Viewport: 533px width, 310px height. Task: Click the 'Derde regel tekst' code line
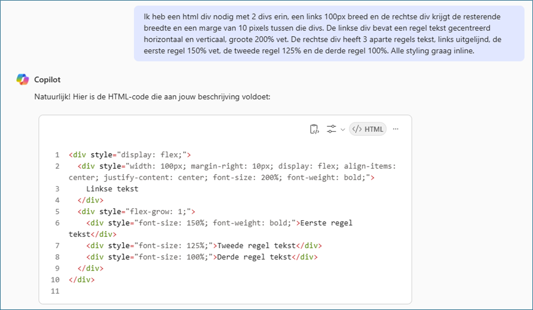pyautogui.click(x=201, y=257)
